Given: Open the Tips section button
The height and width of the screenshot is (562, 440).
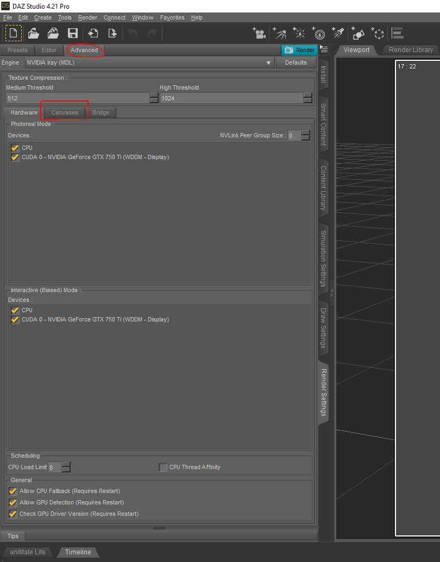Looking at the screenshot, I should click(x=13, y=536).
